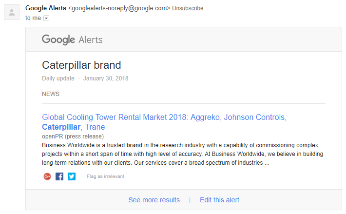Click the sender avatar placeholder icon
Screen dimensions: 346x214
[x=12, y=12]
